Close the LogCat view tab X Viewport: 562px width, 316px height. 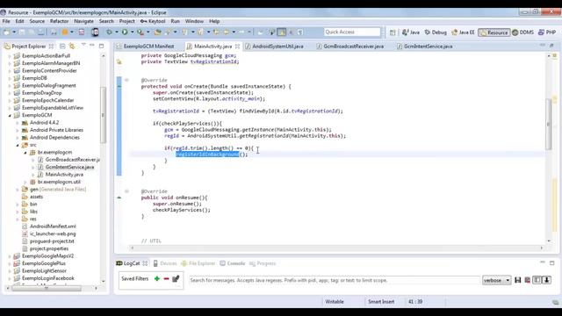click(x=145, y=263)
